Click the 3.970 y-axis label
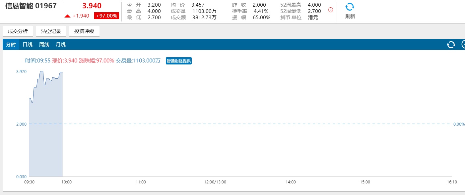 pyautogui.click(x=21, y=72)
